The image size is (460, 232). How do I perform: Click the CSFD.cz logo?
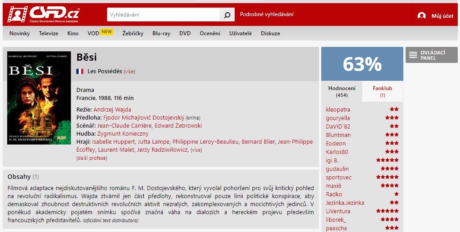tap(43, 14)
